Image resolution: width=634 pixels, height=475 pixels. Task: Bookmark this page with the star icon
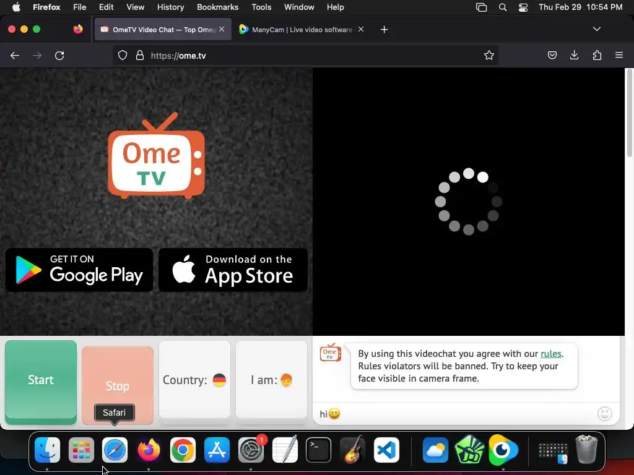(x=489, y=55)
